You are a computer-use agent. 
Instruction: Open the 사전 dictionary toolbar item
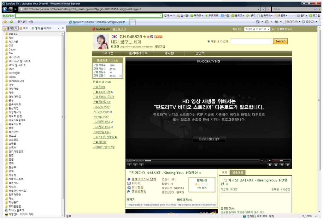[225, 16]
